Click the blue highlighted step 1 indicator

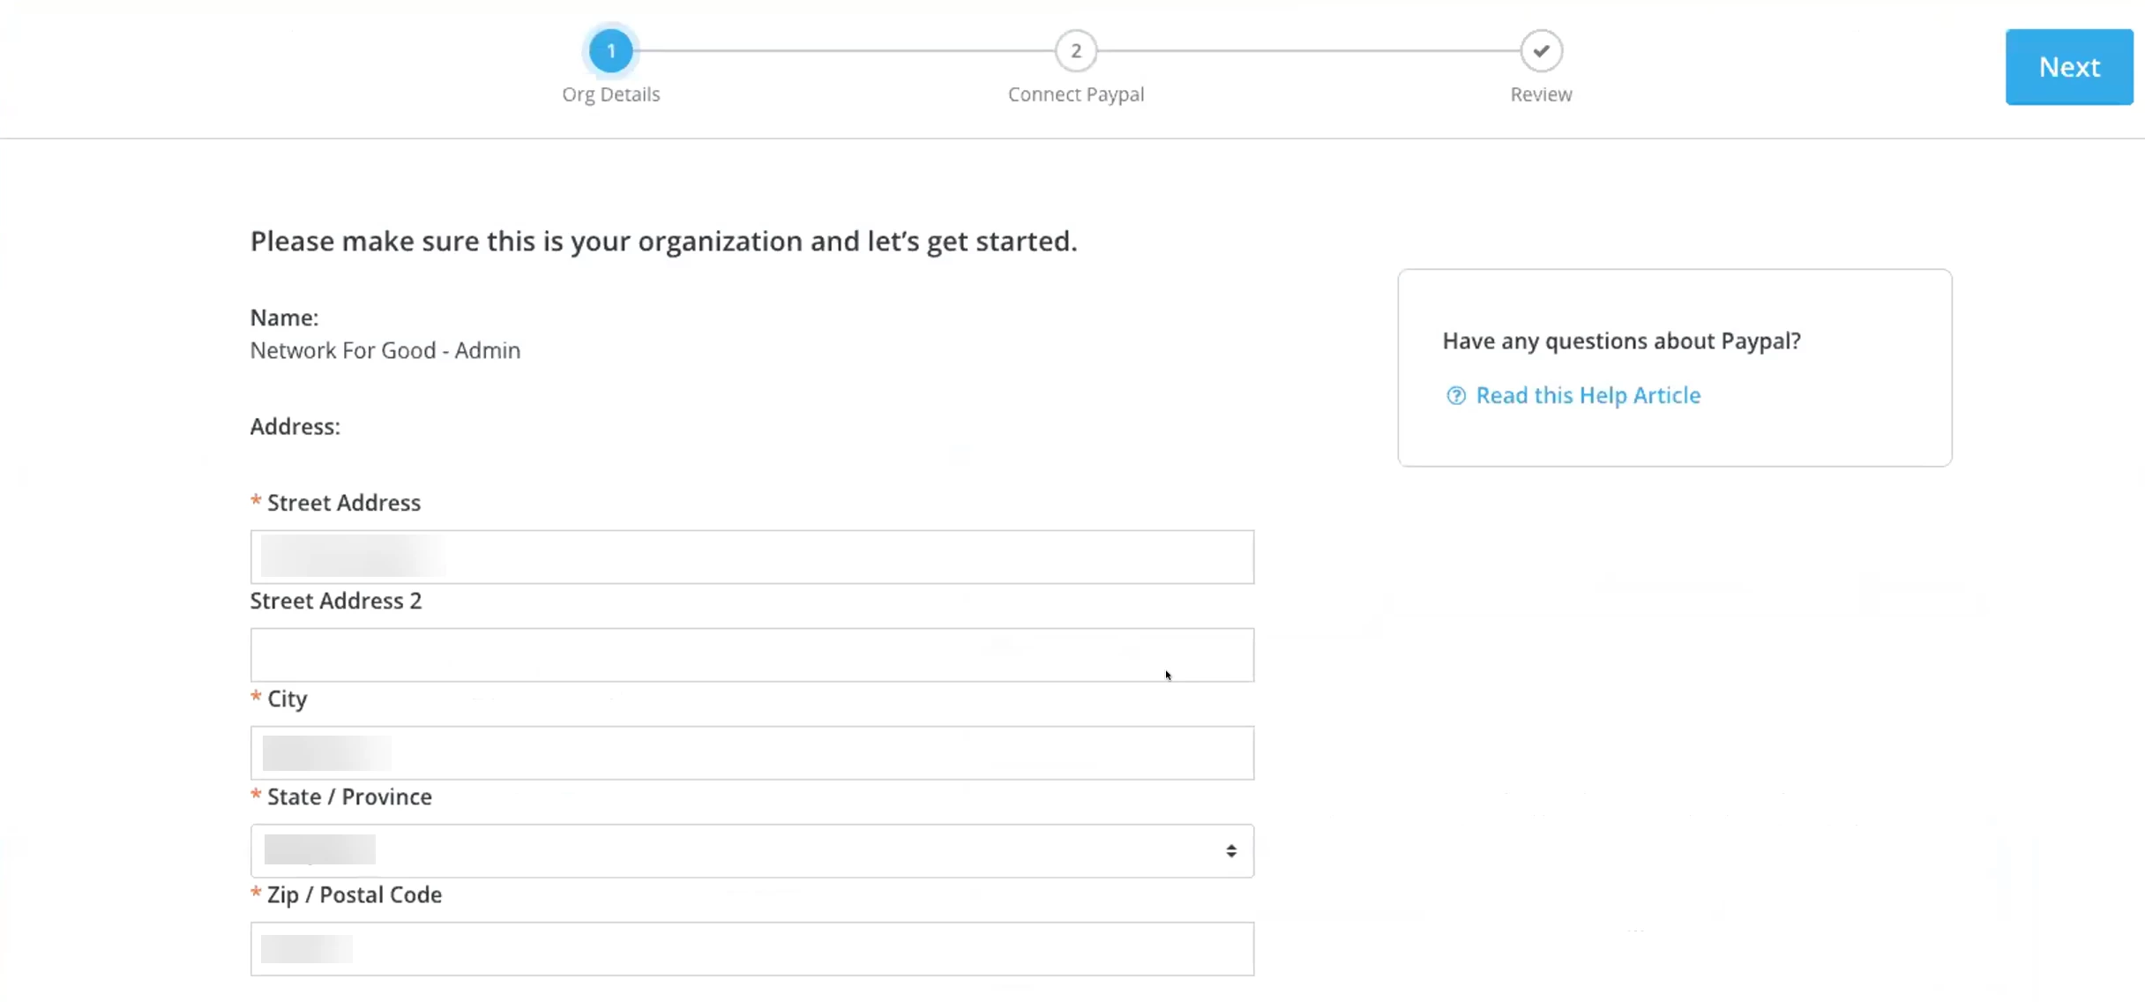(x=611, y=50)
